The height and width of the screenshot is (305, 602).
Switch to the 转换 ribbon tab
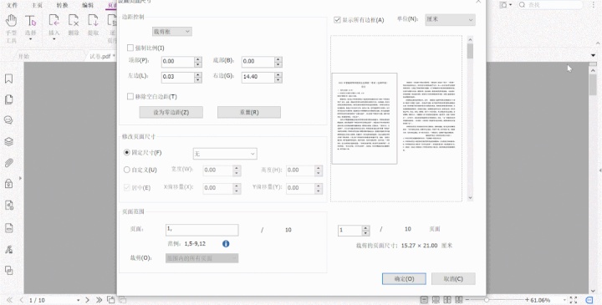click(62, 5)
